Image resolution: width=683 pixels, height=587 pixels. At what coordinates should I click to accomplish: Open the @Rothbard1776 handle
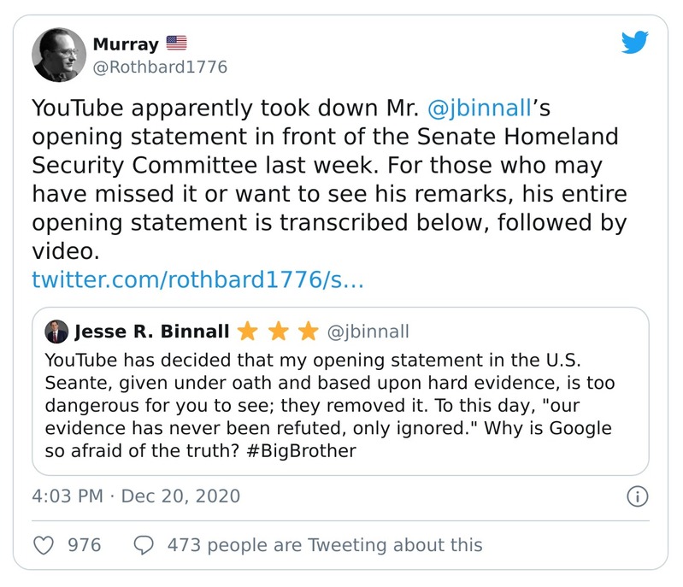(160, 67)
